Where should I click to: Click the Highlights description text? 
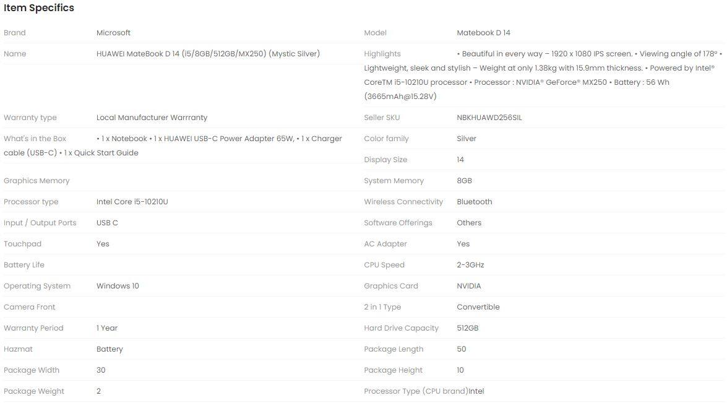coord(538,75)
